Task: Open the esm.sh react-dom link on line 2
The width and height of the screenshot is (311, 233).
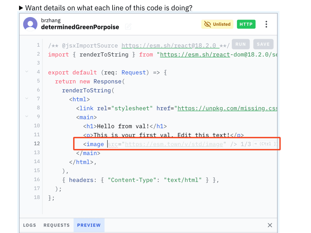Action: (219, 54)
